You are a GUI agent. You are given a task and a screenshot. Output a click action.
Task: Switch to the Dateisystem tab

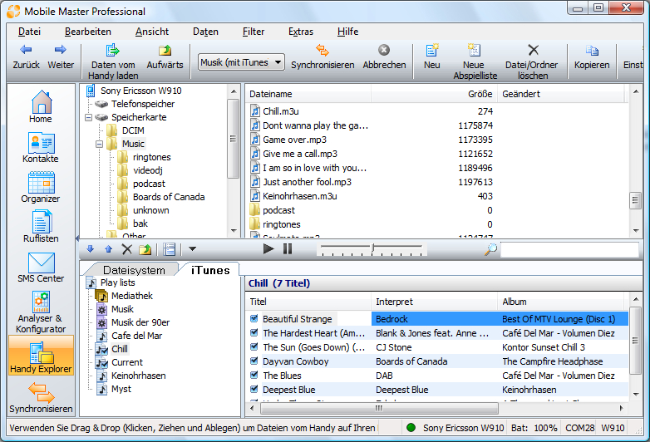[134, 270]
